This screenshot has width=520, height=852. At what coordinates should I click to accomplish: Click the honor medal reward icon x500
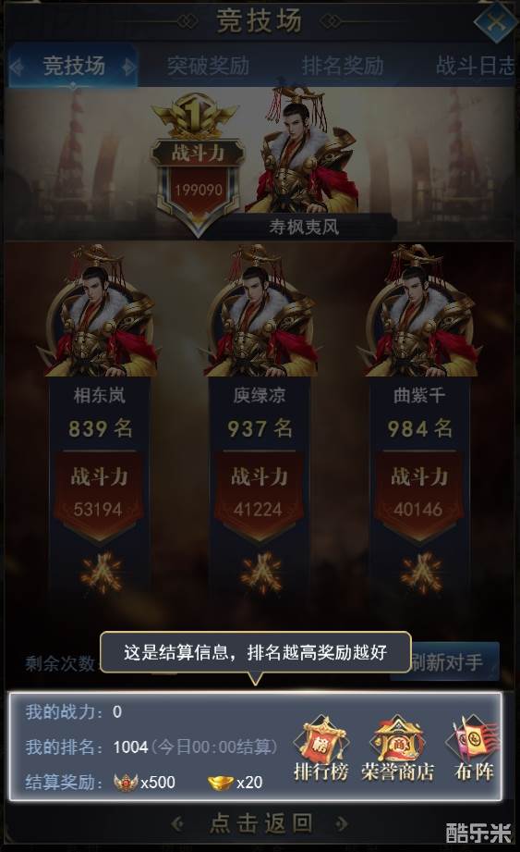[126, 783]
